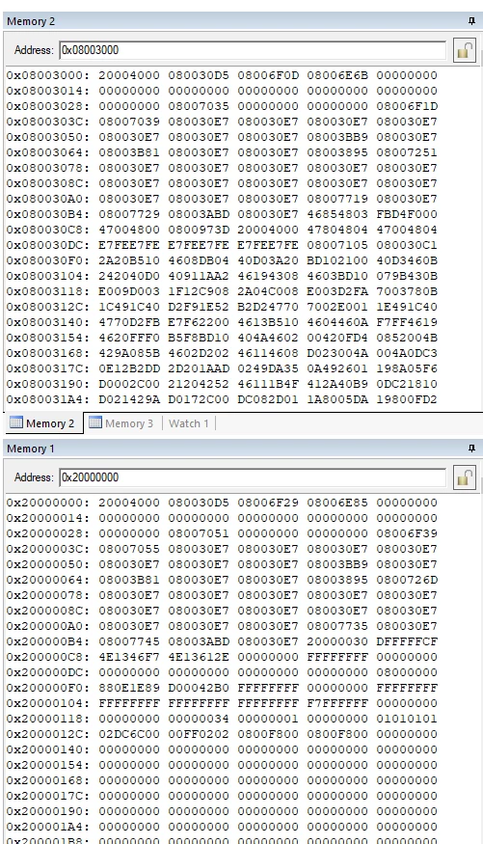This screenshot has height=844, width=483.
Task: Select value 08007735 in Memory 1
Action: coord(337,626)
